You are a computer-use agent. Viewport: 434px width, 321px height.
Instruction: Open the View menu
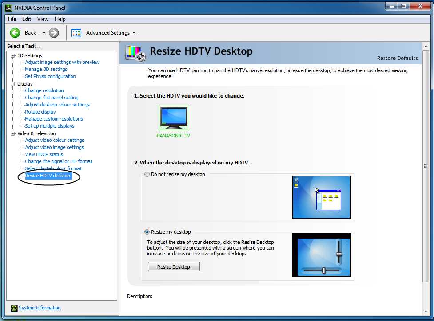[43, 19]
